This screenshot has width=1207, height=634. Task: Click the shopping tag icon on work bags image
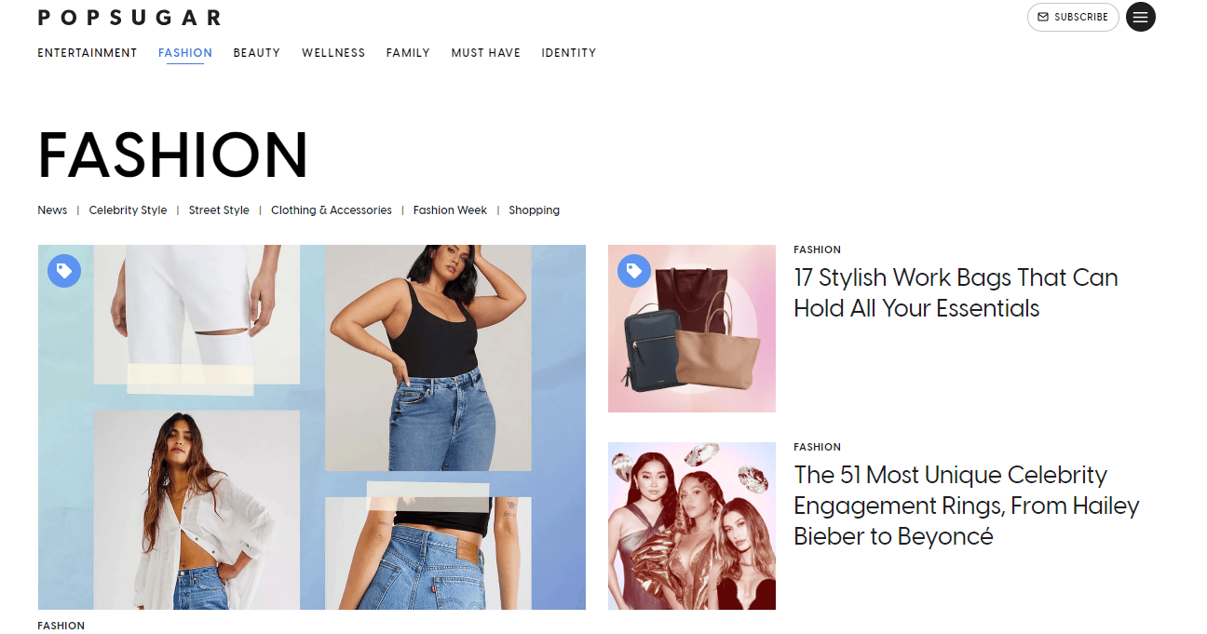tap(634, 271)
